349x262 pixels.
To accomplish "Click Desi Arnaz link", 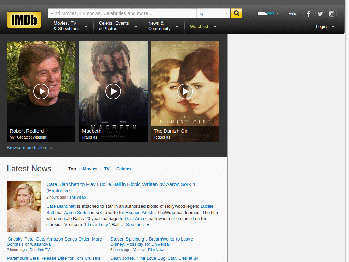I will [x=136, y=219].
